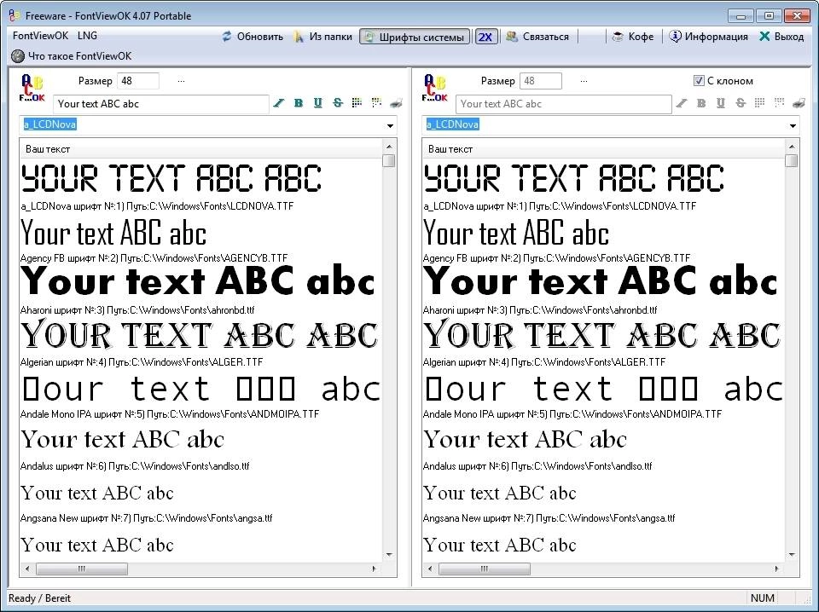
Task: Click the greyed color grid icon, right pane
Action: tap(759, 103)
